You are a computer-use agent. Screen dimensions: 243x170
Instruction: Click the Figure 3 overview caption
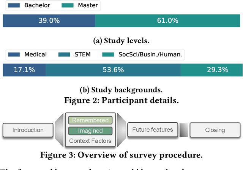(x=121, y=154)
